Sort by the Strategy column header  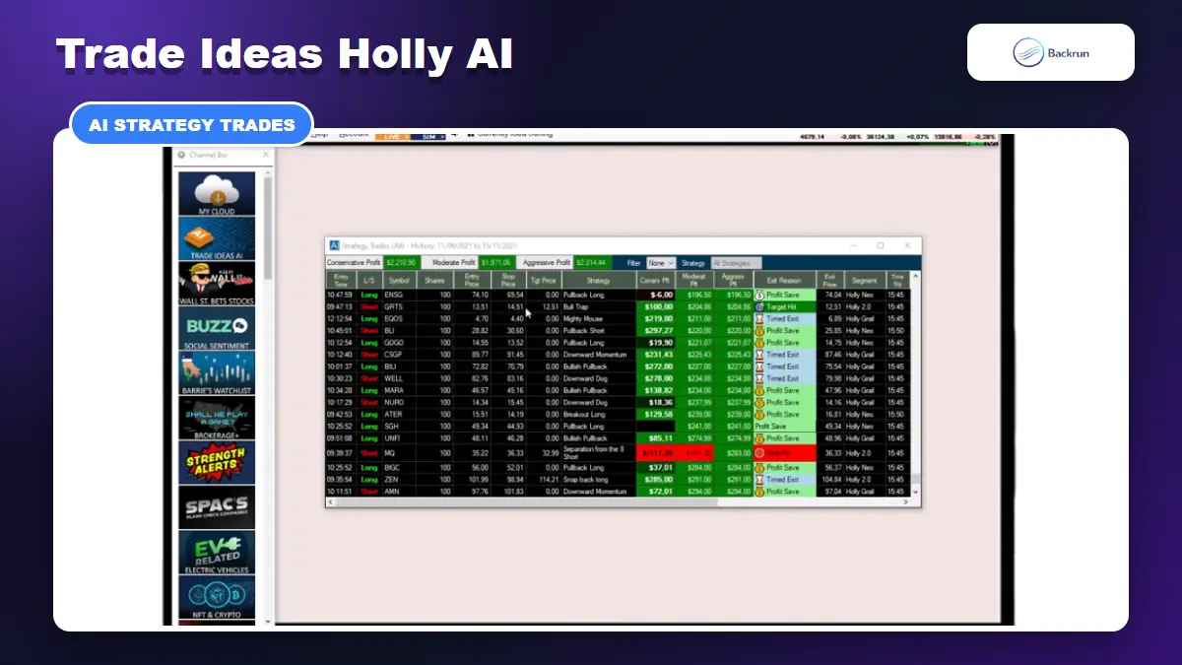pyautogui.click(x=598, y=280)
